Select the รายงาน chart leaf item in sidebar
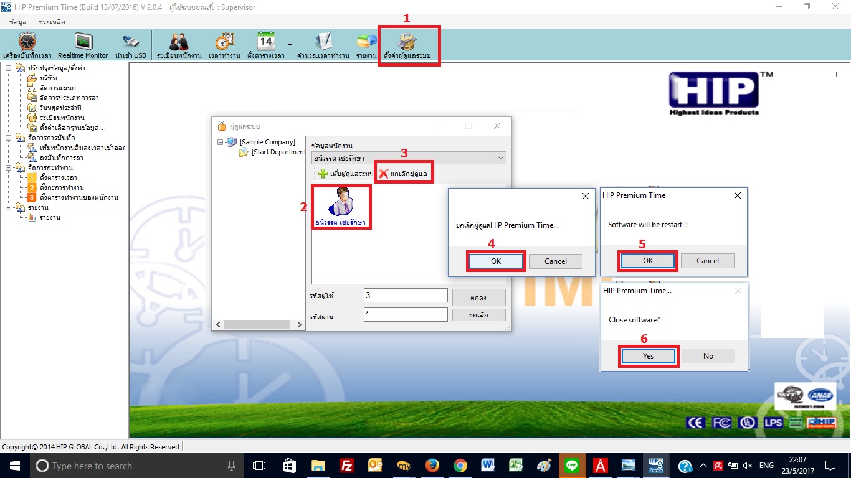Image resolution: width=851 pixels, height=478 pixels. point(50,217)
